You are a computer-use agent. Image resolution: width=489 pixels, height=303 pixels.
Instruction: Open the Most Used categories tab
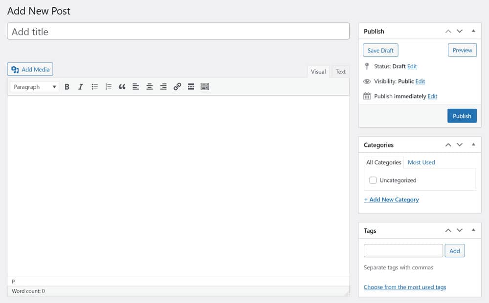click(421, 162)
